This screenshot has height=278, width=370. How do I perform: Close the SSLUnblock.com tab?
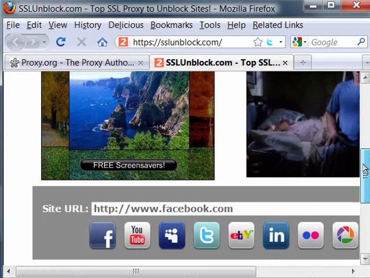tap(285, 63)
